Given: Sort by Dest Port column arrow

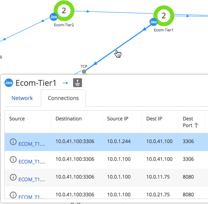Looking at the screenshot, I should pyautogui.click(x=196, y=125).
